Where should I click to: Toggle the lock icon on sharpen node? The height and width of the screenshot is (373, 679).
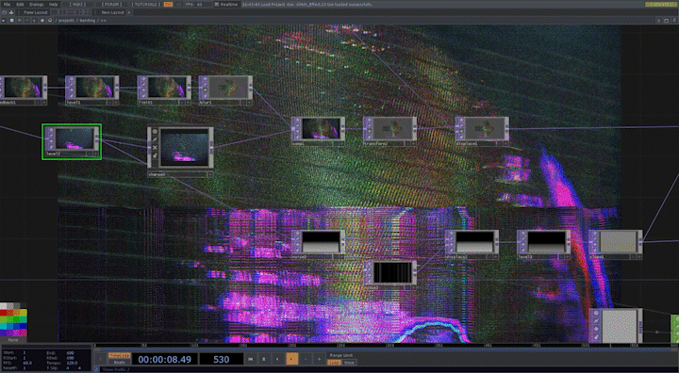pos(155,155)
